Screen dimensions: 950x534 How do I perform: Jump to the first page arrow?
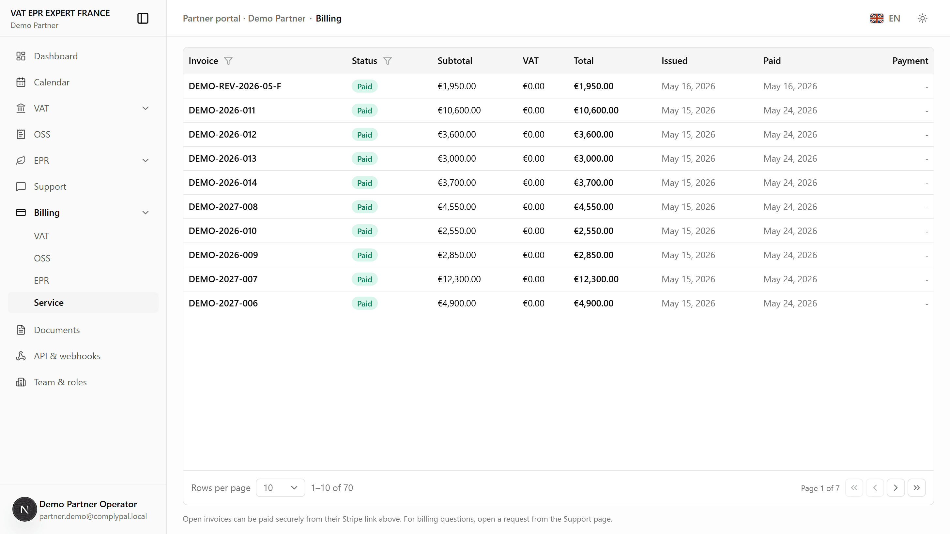(x=854, y=488)
